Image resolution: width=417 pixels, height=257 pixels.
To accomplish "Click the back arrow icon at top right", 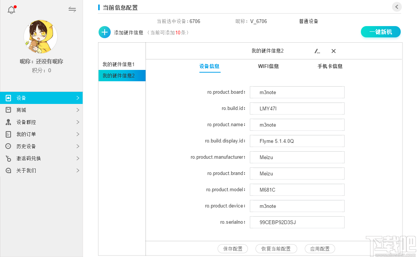I will tap(397, 7).
